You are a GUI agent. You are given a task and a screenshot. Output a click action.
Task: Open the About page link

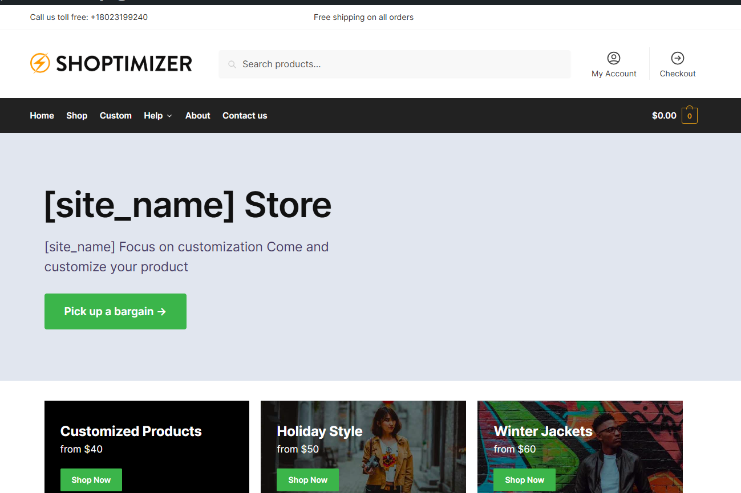coord(198,115)
